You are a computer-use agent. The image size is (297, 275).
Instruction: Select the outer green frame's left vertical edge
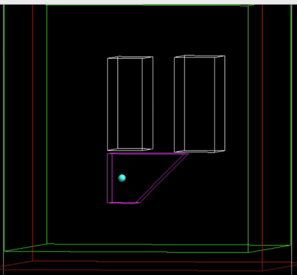coord(4,130)
